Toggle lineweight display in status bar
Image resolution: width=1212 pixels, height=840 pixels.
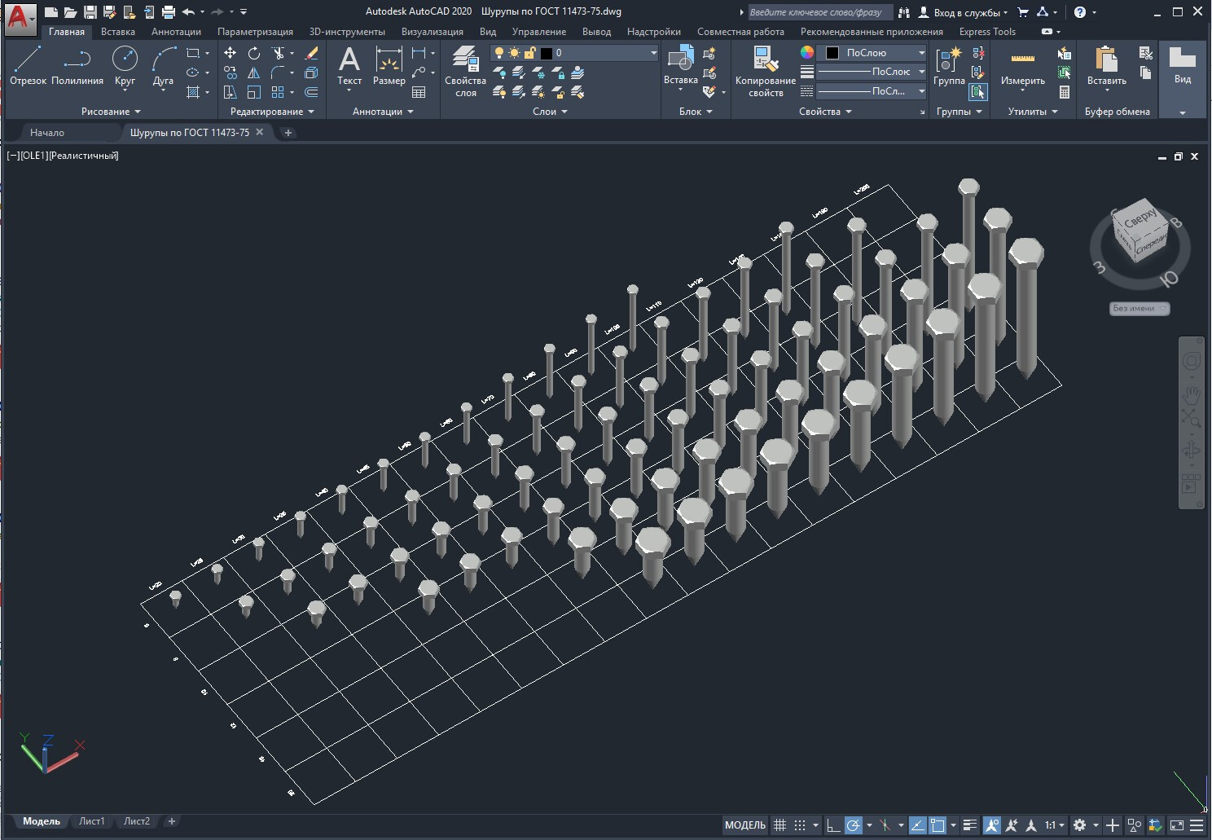point(969,825)
